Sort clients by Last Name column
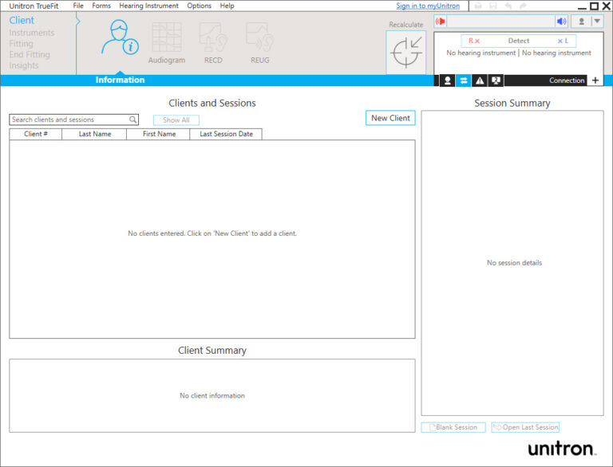 (95, 134)
